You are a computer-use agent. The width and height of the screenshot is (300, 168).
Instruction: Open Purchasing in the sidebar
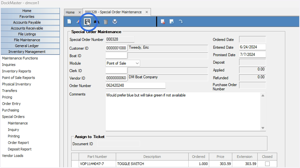tap(10, 110)
